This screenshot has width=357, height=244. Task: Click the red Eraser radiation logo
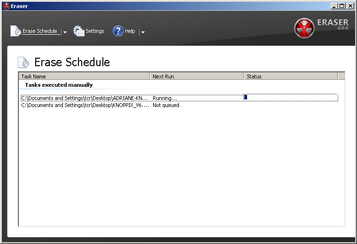304,28
